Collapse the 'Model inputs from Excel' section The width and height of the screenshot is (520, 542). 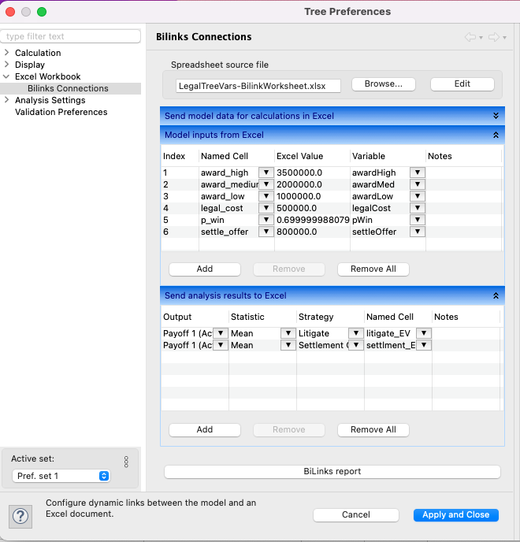496,135
